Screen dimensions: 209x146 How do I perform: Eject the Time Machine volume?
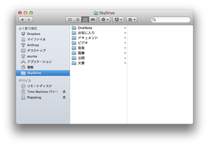[64, 92]
